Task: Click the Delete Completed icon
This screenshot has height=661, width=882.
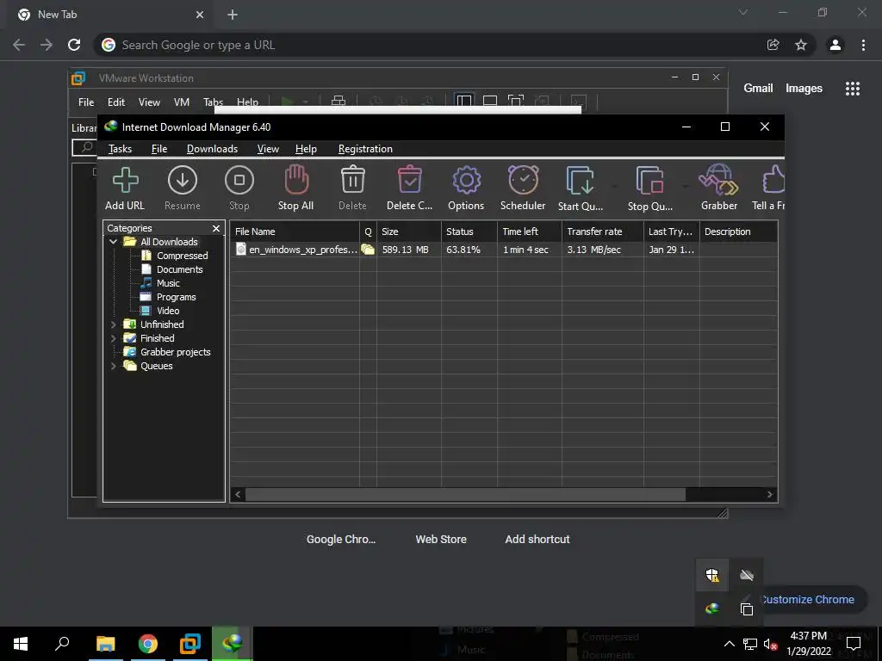Action: pos(409,180)
